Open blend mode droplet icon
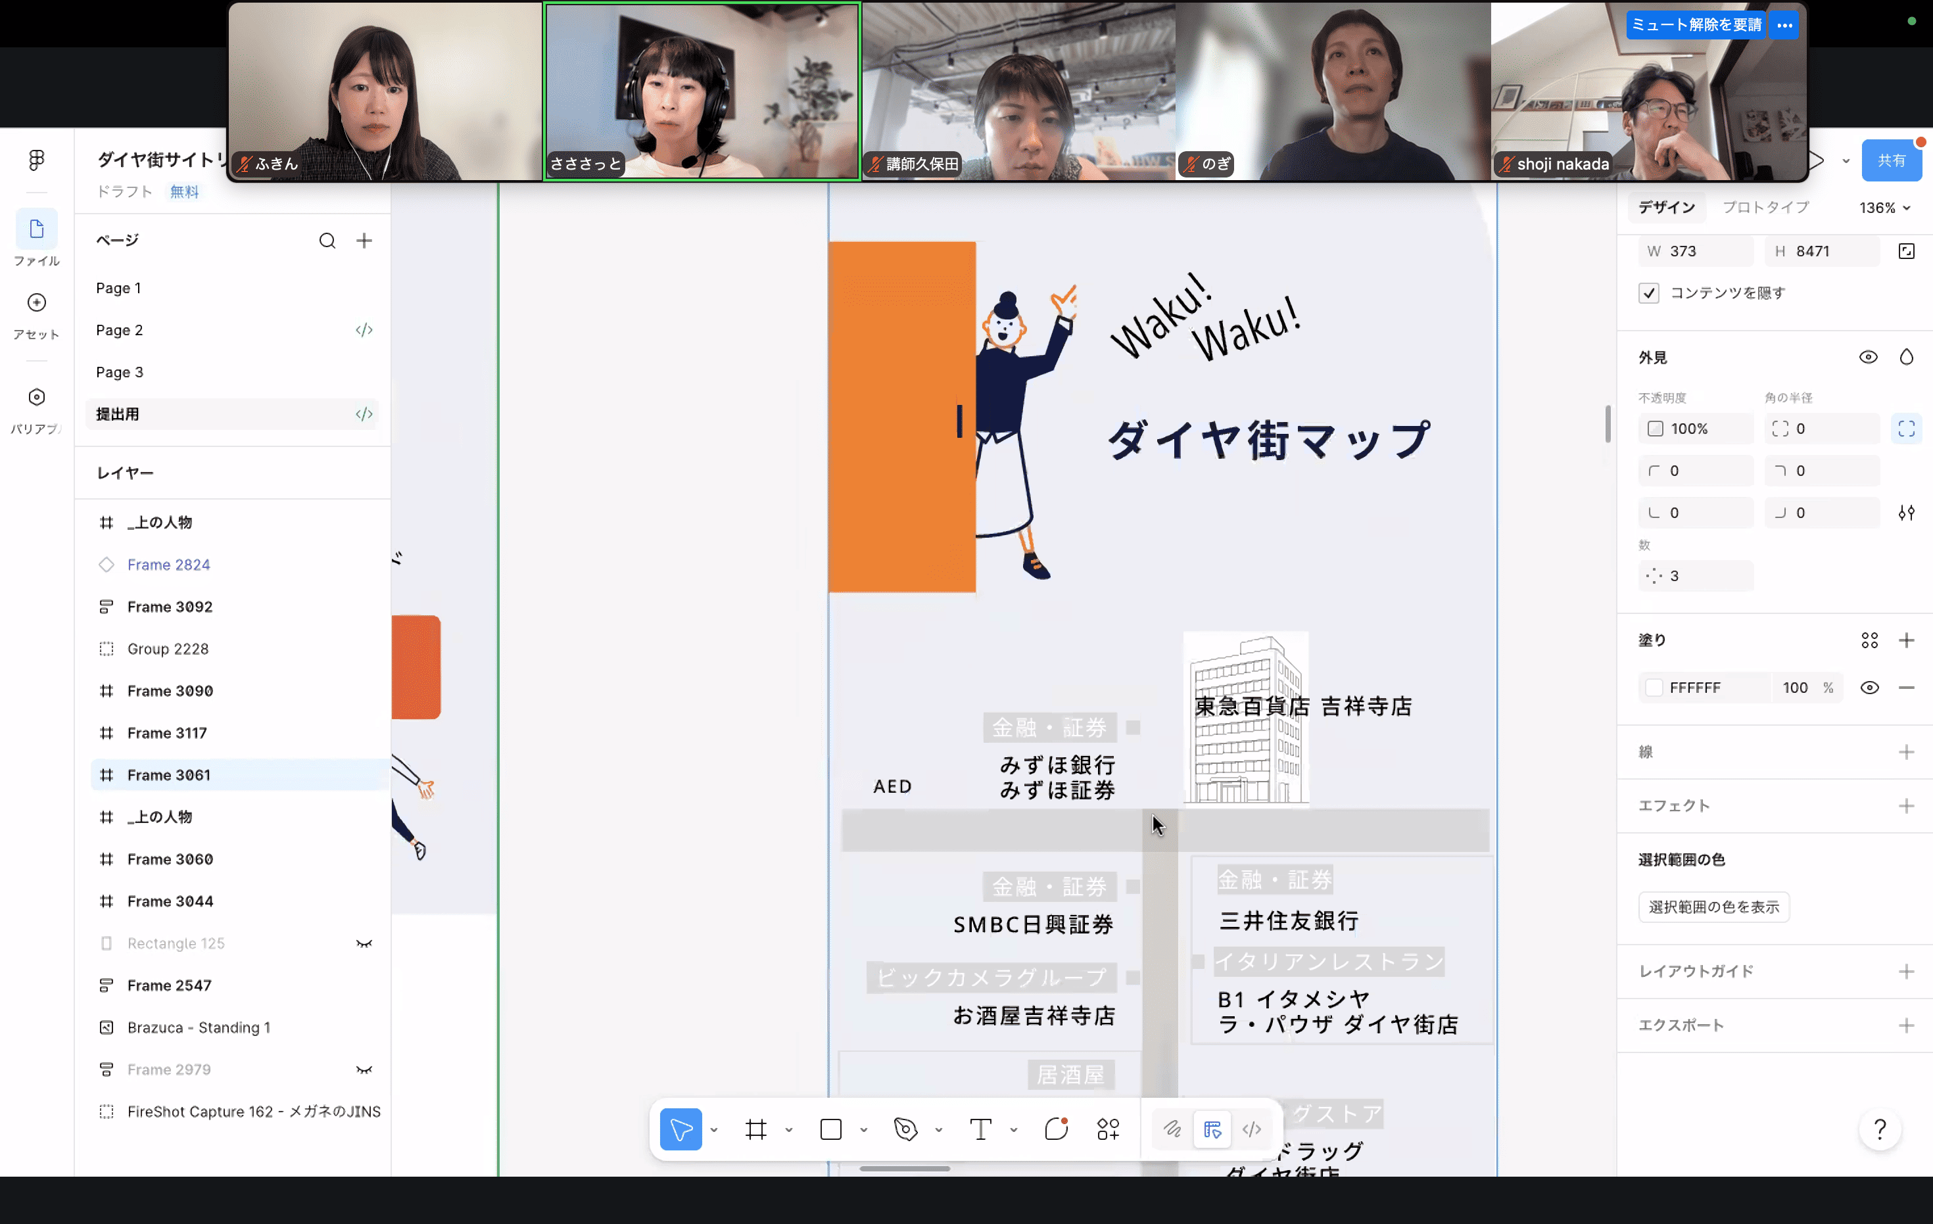 (x=1907, y=357)
